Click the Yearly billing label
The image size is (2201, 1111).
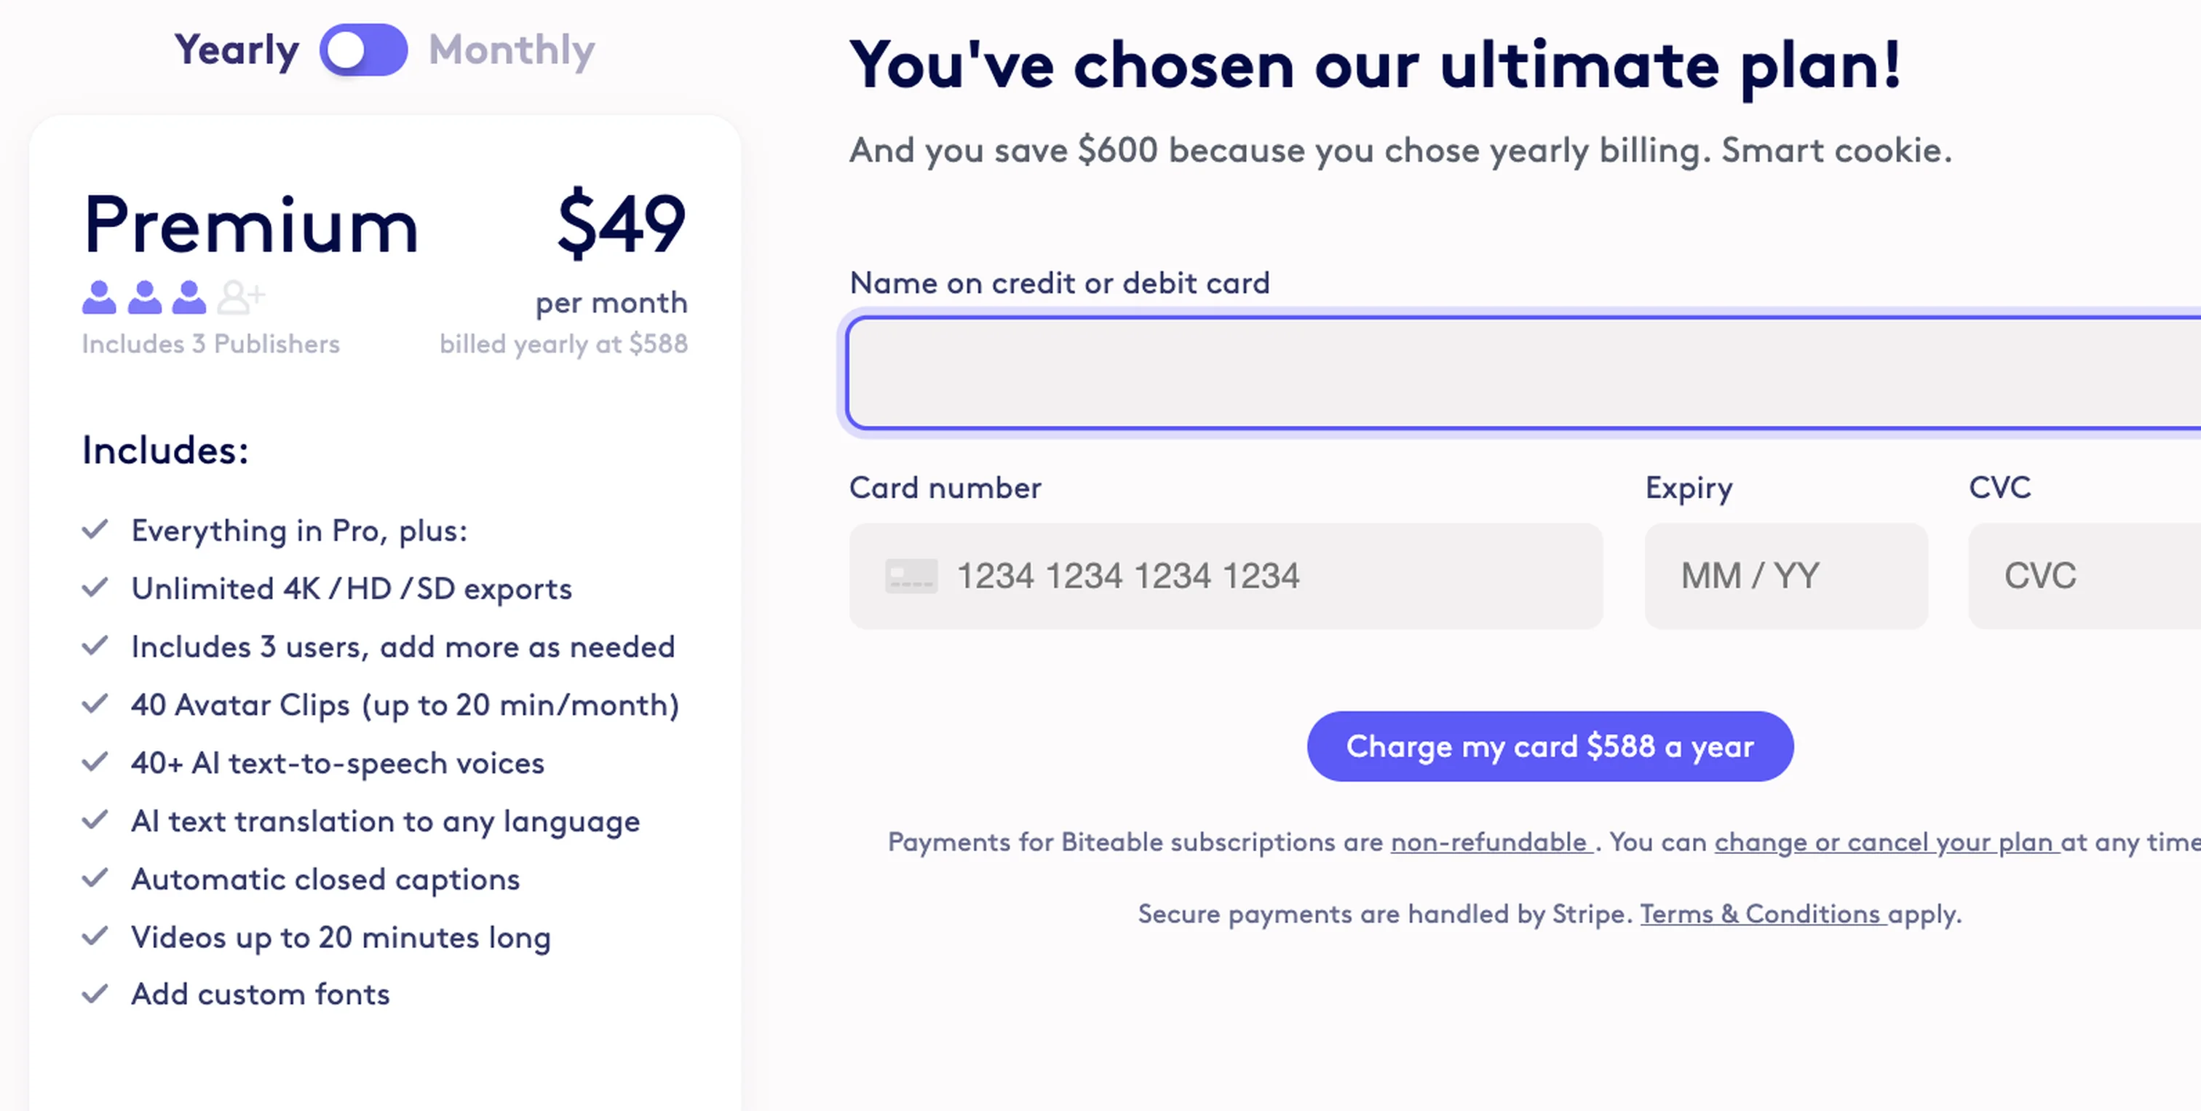(x=237, y=50)
